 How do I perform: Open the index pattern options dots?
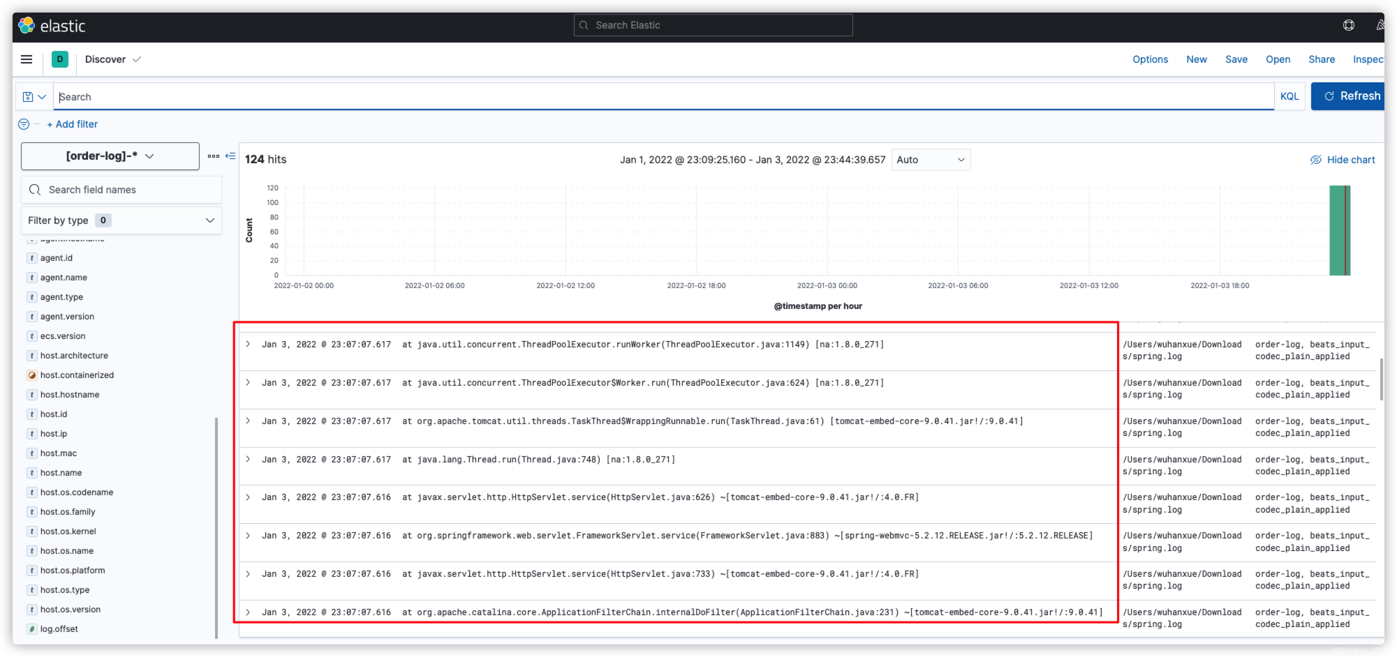[x=213, y=156]
